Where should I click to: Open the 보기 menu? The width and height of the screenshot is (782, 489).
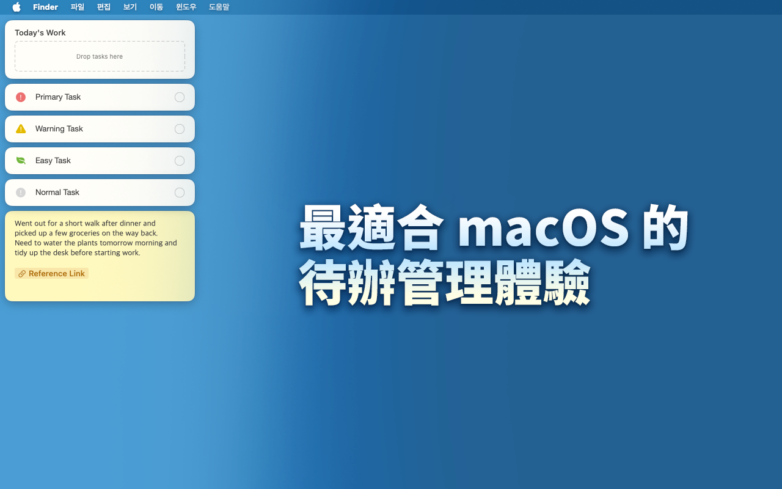coord(130,7)
